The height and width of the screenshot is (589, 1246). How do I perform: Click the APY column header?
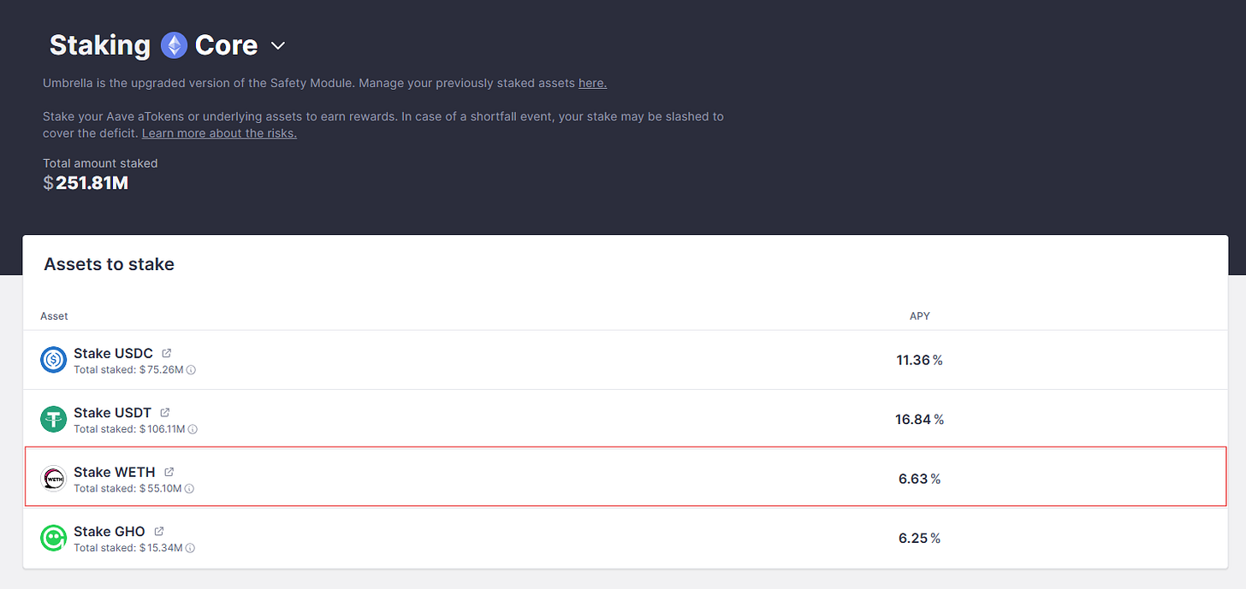pyautogui.click(x=919, y=315)
